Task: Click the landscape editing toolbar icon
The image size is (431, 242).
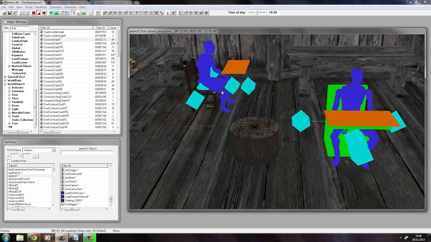Action: click(x=56, y=13)
